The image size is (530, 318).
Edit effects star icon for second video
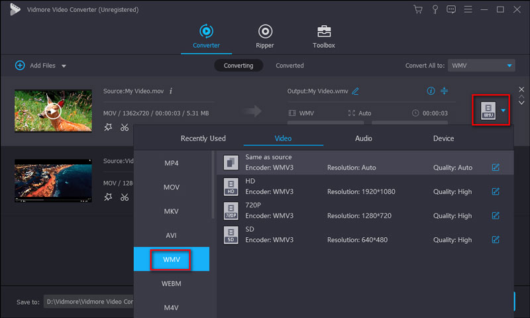[x=108, y=197]
